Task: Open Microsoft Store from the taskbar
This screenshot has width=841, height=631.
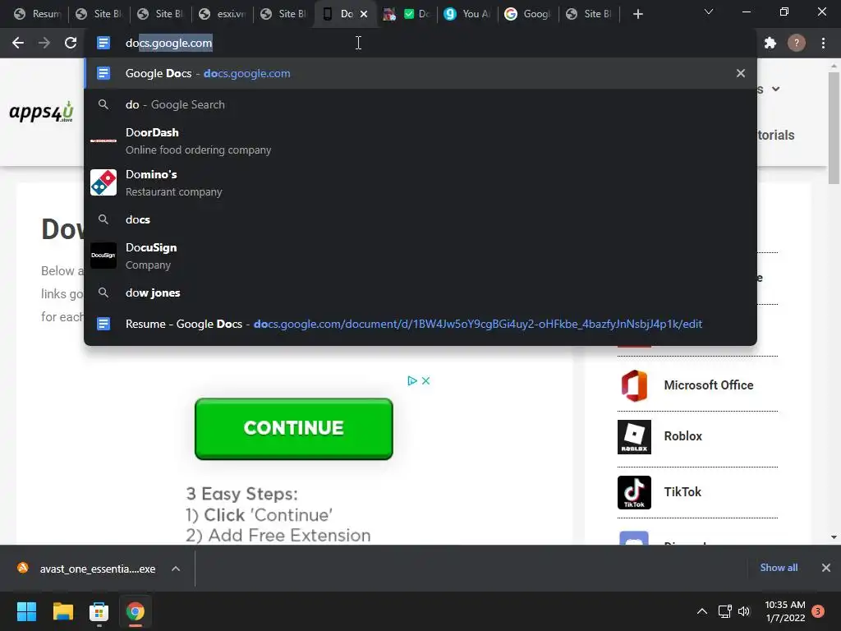Action: point(99,611)
